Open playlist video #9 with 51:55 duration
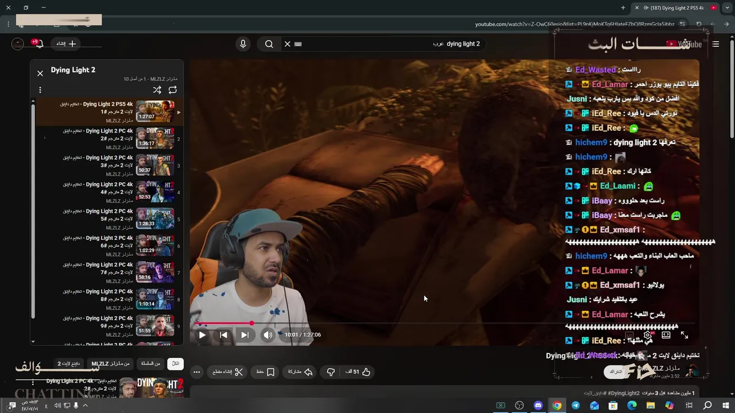The image size is (735, 413). coord(109,326)
